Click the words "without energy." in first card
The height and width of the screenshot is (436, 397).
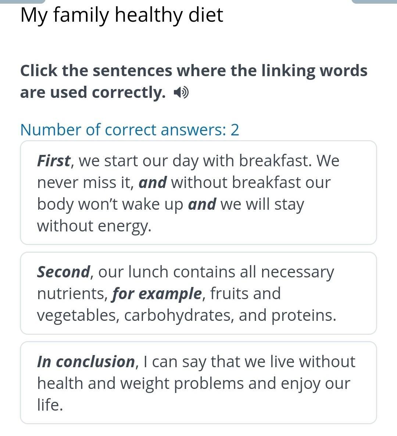[94, 226]
